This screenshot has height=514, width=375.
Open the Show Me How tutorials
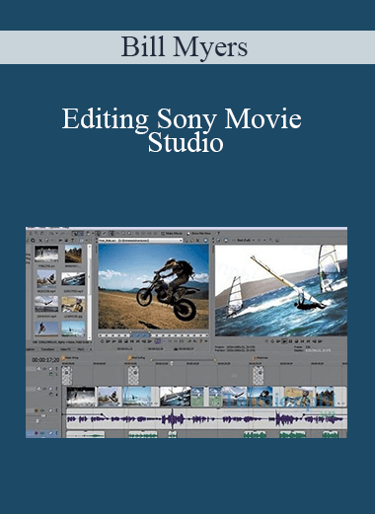[x=199, y=233]
